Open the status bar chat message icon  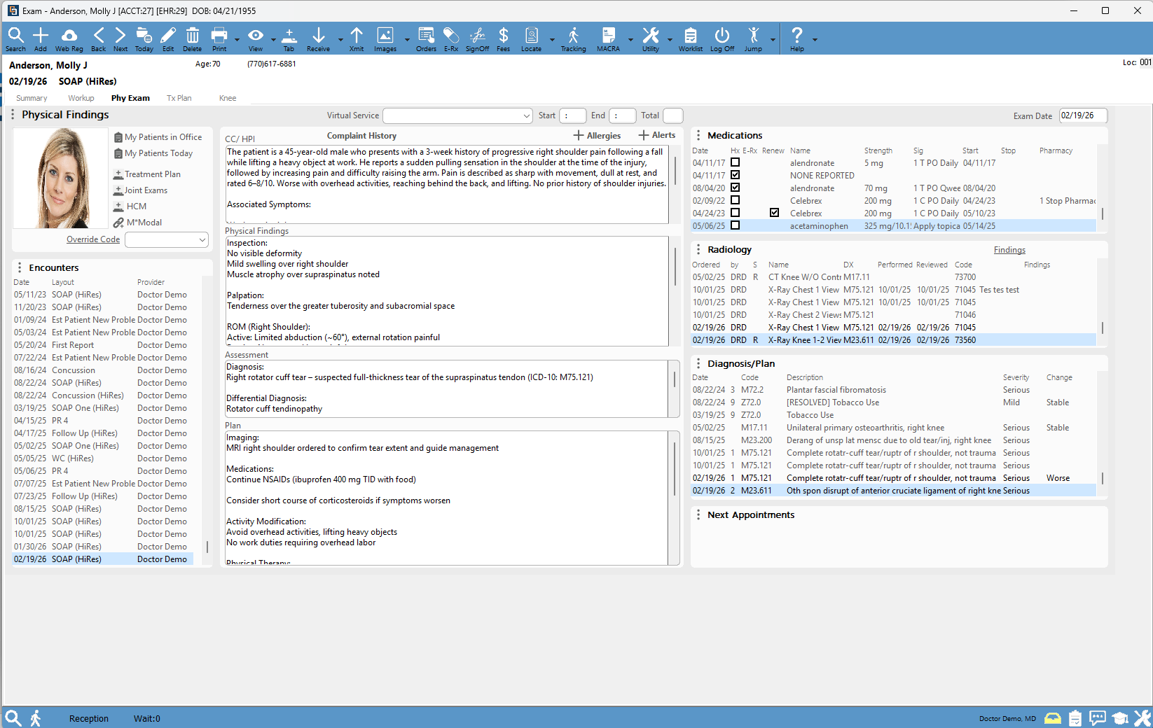[1098, 718]
